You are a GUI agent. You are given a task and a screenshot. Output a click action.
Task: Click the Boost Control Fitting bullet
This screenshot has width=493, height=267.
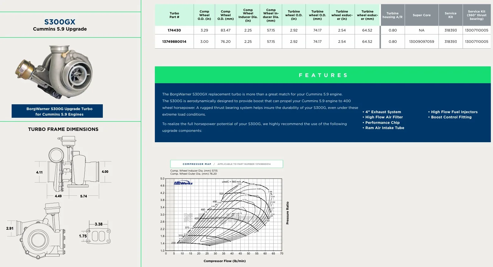(x=450, y=117)
